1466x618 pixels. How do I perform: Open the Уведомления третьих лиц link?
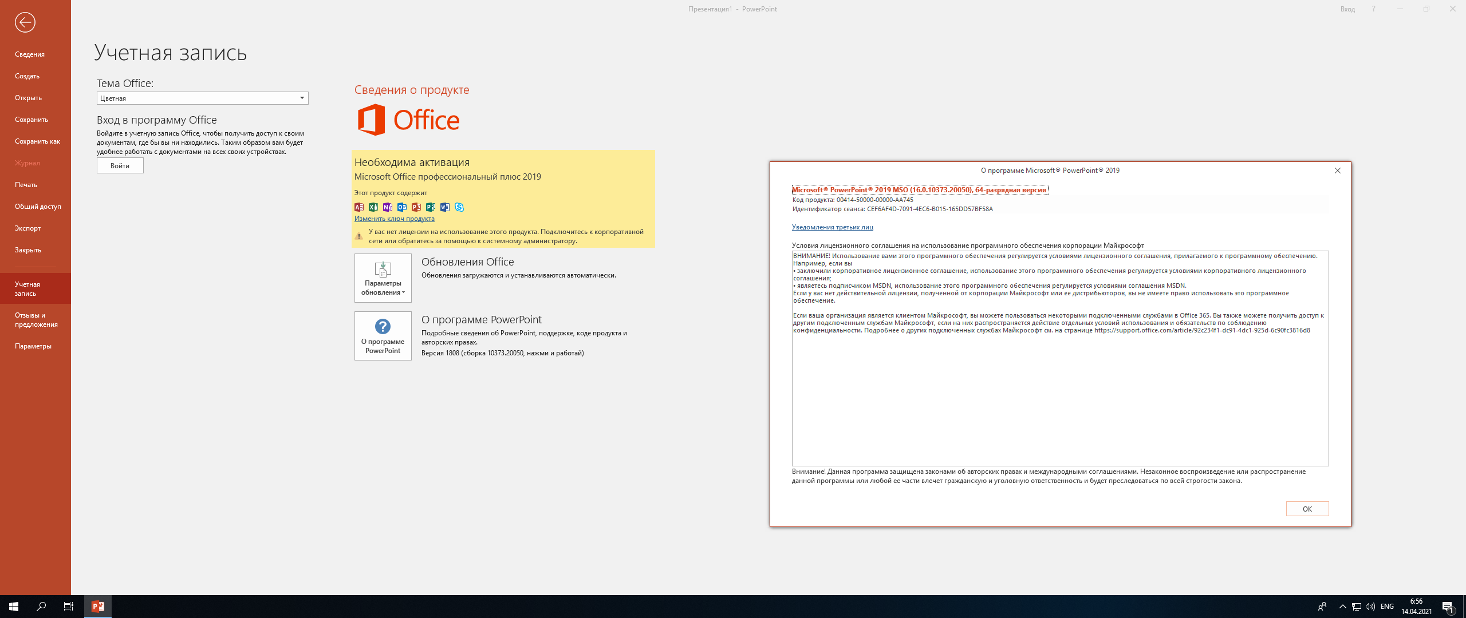click(x=833, y=227)
